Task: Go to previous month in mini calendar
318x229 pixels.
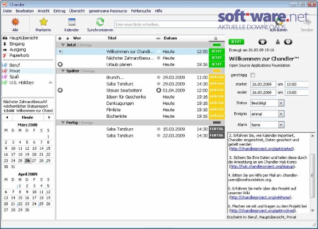Action: pos(7,117)
